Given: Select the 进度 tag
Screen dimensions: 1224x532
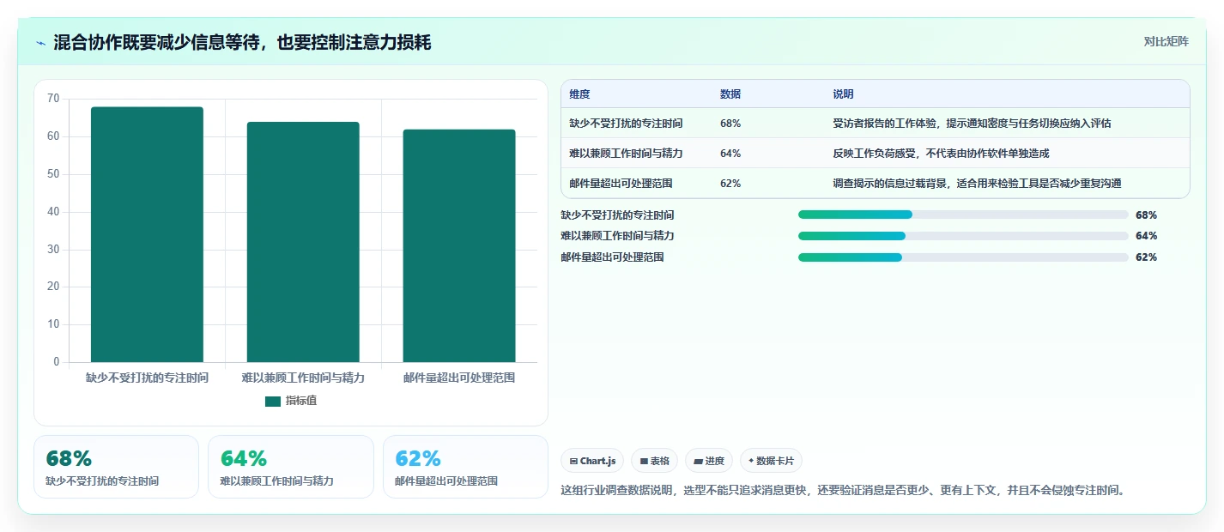Looking at the screenshot, I should [x=709, y=461].
